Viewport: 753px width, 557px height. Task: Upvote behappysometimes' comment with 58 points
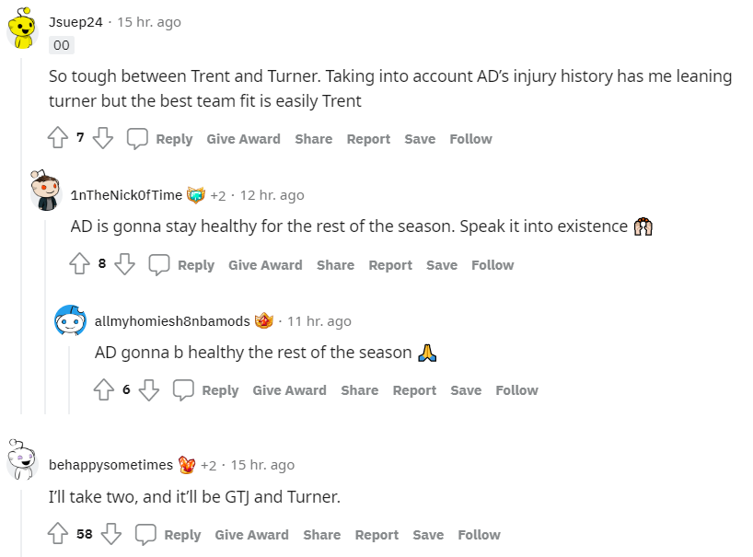(58, 535)
